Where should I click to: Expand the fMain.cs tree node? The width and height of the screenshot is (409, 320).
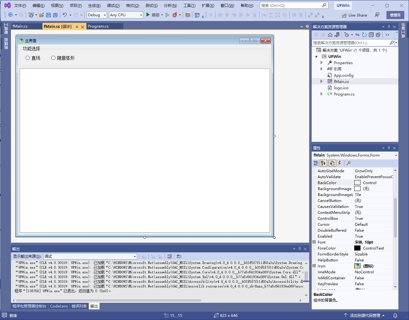click(321, 81)
